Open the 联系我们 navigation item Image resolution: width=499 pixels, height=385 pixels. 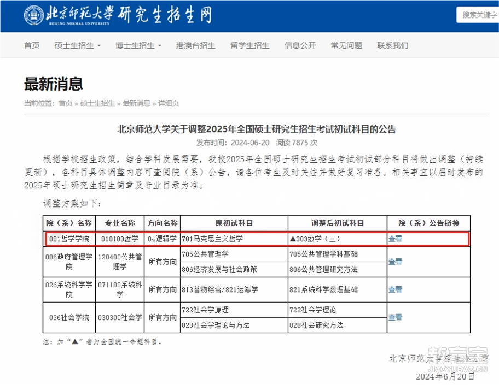tap(393, 45)
